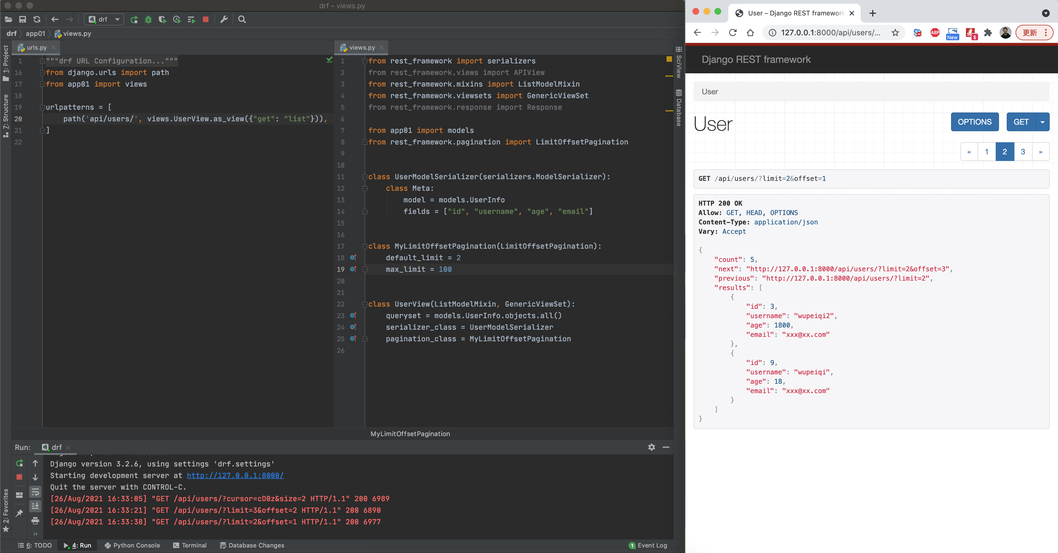Toggle scroll to end in the Run console
Image resolution: width=1058 pixels, height=553 pixels.
pos(35,506)
